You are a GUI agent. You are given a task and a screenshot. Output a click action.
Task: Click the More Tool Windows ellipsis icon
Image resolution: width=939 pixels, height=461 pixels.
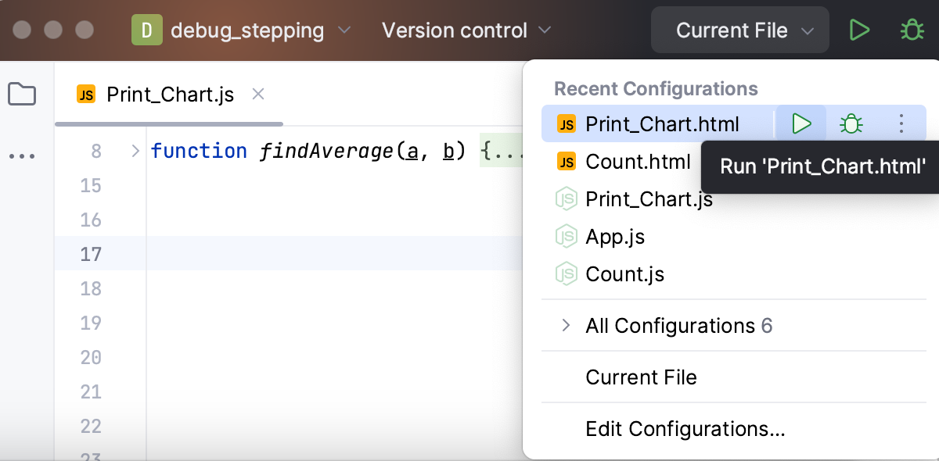[x=22, y=155]
